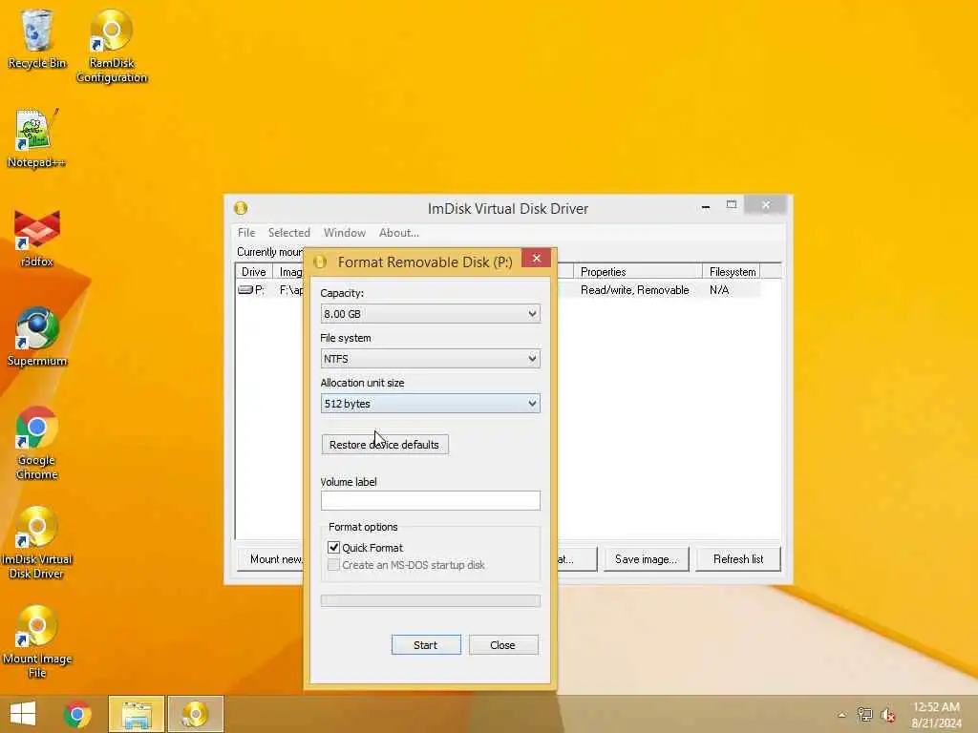Open Google Chrome desktop shortcut

pyautogui.click(x=37, y=443)
